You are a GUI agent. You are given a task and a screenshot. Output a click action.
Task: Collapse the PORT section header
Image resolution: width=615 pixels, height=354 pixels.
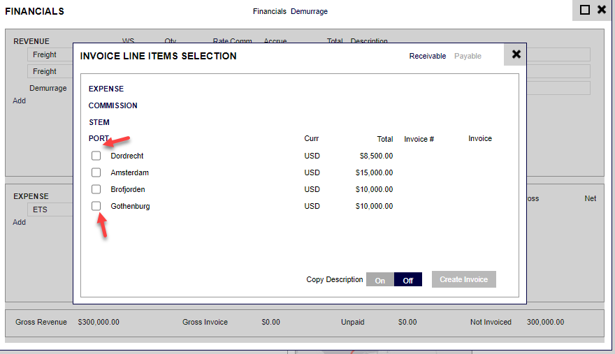coord(98,138)
